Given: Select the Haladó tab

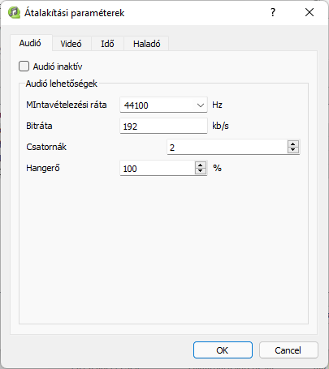Looking at the screenshot, I should coord(146,44).
